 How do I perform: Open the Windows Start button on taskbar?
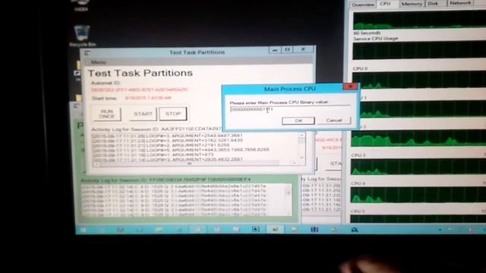coord(83,230)
